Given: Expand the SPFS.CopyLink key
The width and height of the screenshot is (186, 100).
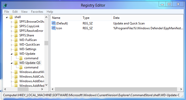Looking at the screenshot, I should point(11,26).
